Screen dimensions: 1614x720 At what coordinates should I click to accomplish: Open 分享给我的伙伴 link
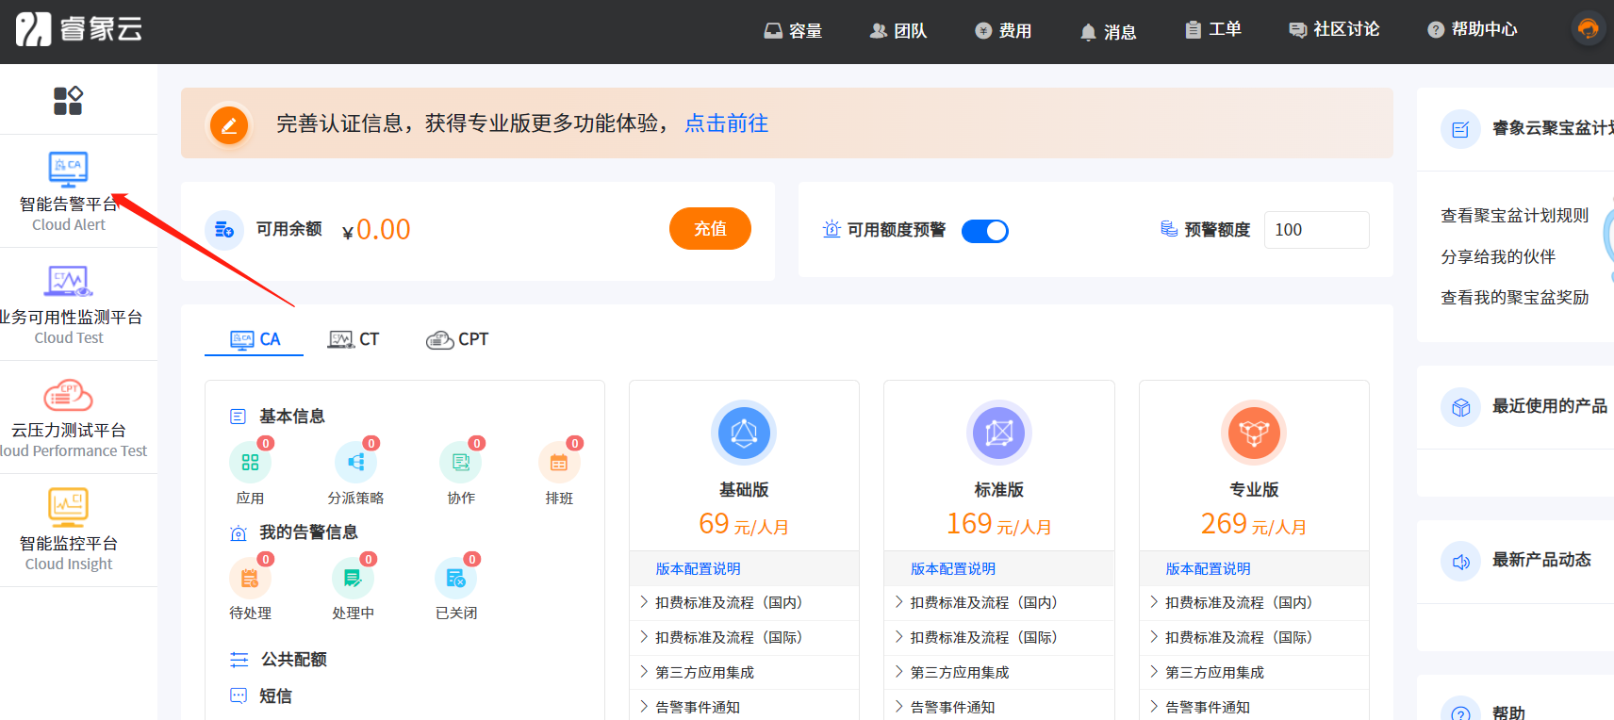pos(1498,256)
